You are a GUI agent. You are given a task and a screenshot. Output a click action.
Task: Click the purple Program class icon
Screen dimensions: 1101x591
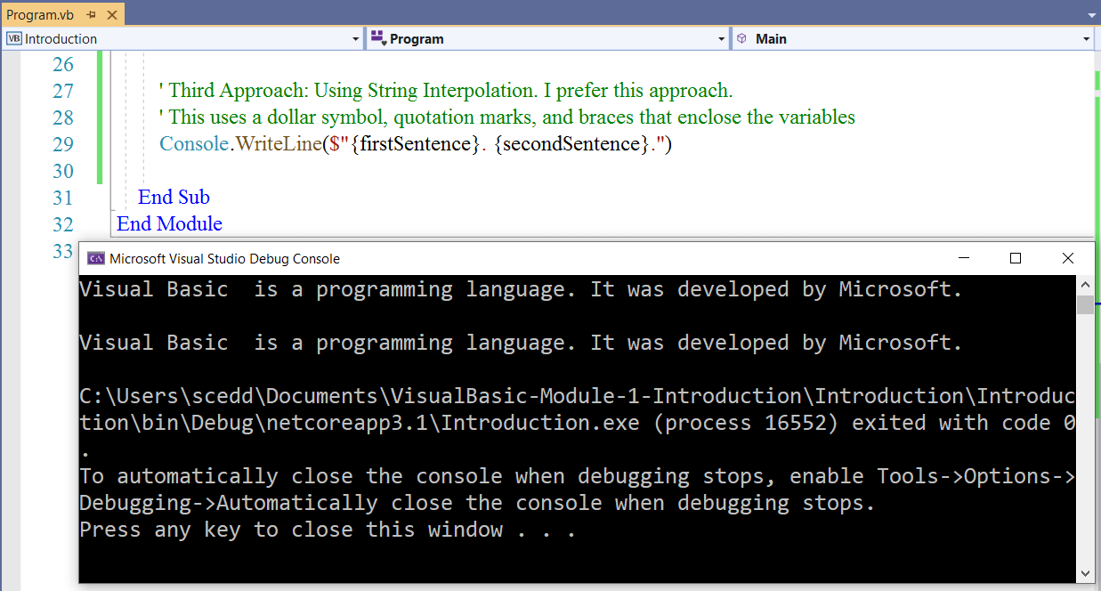coord(378,38)
